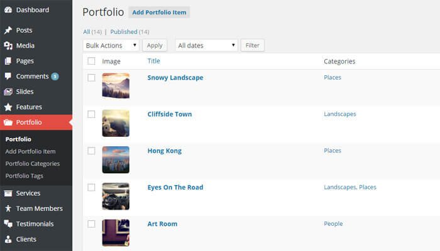Click the Filter button
440x251 pixels.
(x=252, y=45)
